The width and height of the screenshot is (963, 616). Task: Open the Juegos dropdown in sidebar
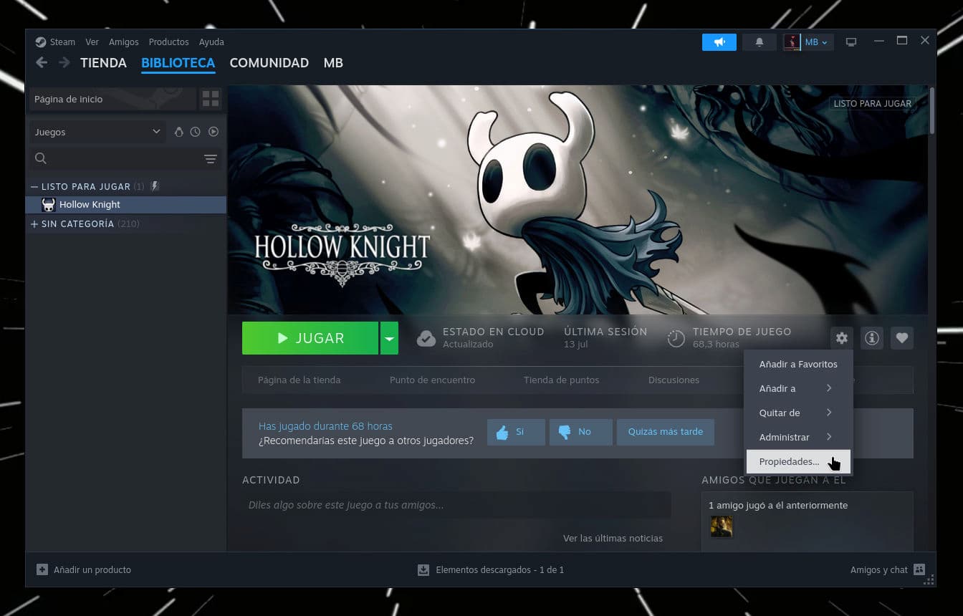[97, 132]
